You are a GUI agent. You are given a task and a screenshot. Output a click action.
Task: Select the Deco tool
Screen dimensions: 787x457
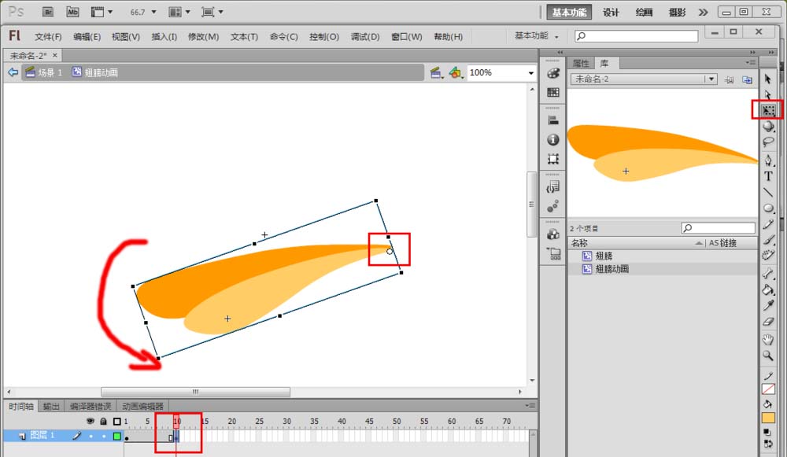[768, 255]
